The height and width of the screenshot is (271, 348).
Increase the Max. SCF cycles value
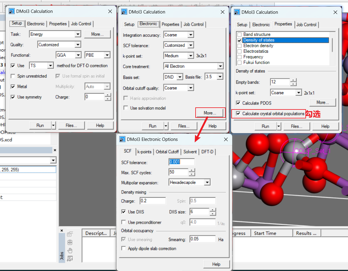click(x=192, y=170)
